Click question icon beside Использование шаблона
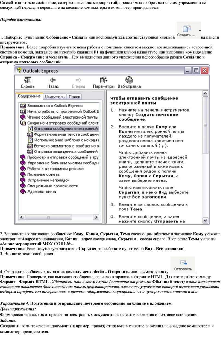Image resolution: width=223 pixels, height=341 pixels. pos(31,140)
